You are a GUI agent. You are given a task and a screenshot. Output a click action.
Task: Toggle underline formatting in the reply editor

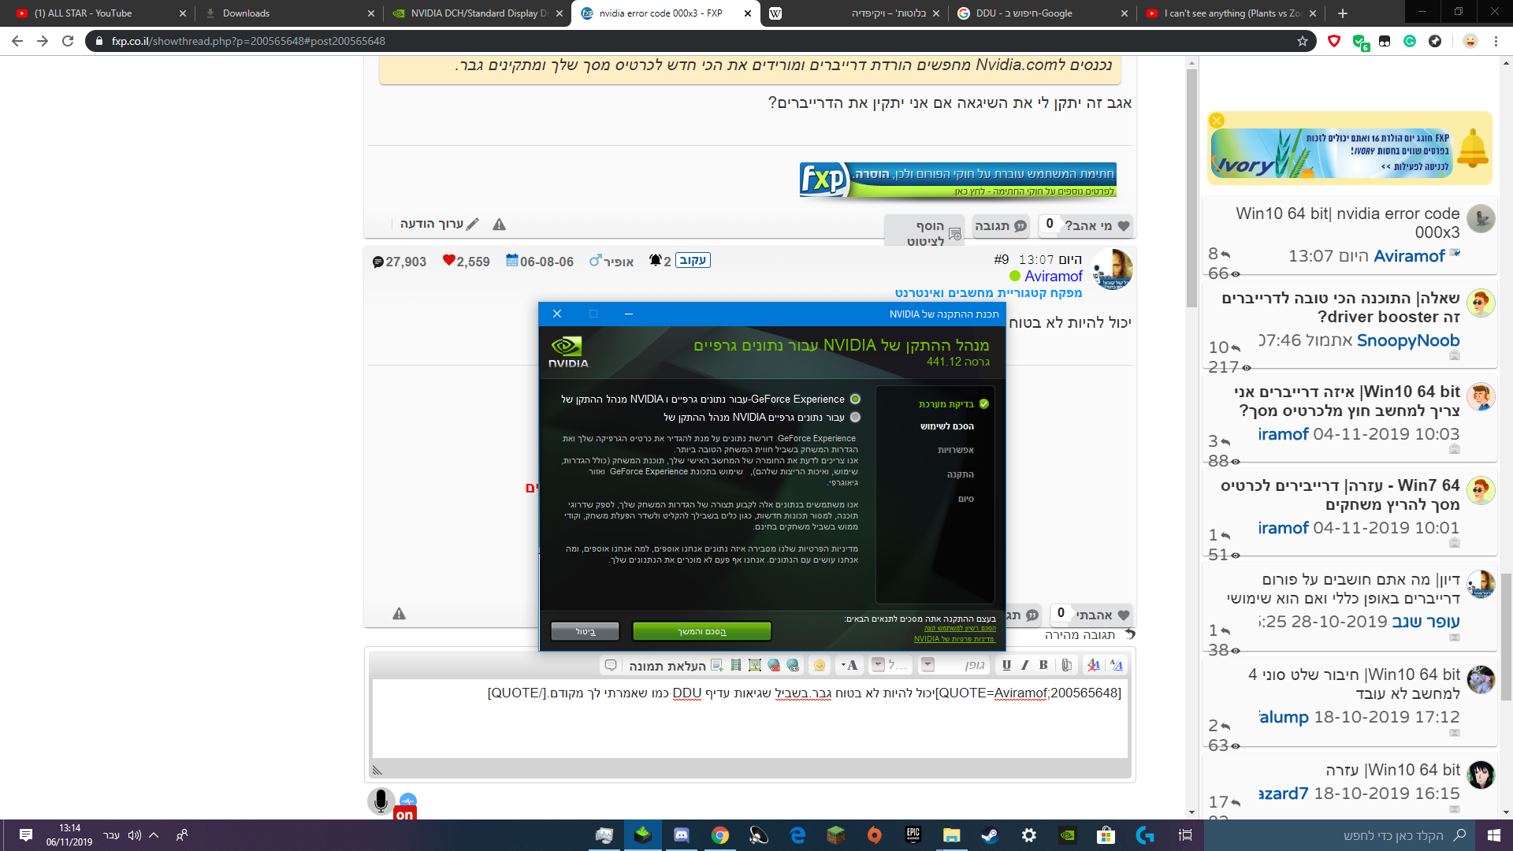tap(1006, 665)
